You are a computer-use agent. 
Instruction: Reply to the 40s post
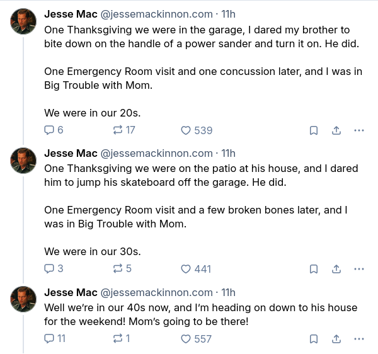50,339
